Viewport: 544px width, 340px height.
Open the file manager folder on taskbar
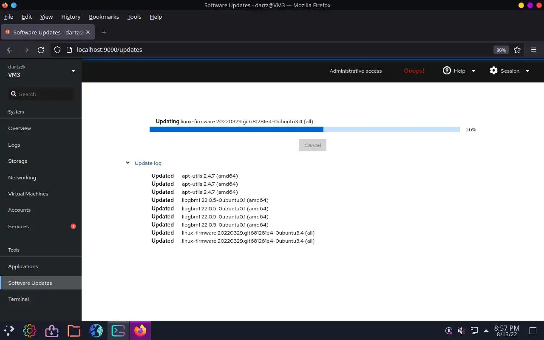click(x=74, y=330)
